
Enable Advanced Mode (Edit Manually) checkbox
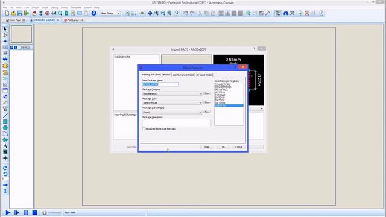(x=144, y=128)
